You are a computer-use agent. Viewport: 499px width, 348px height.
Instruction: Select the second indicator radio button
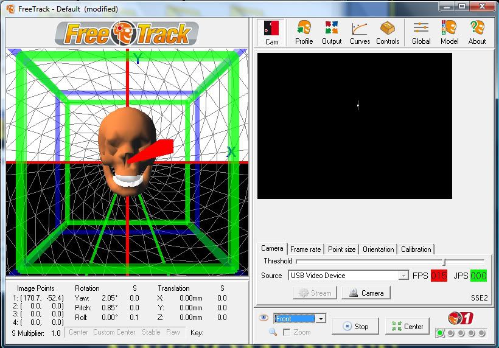[x=451, y=333]
